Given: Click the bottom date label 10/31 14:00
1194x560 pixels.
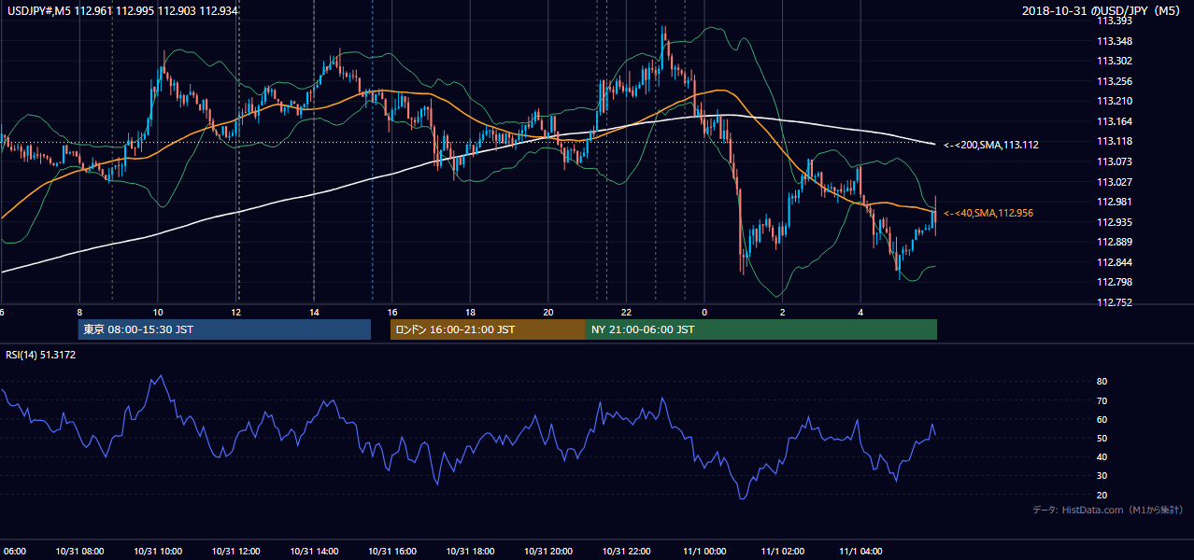Looking at the screenshot, I should click(x=314, y=552).
